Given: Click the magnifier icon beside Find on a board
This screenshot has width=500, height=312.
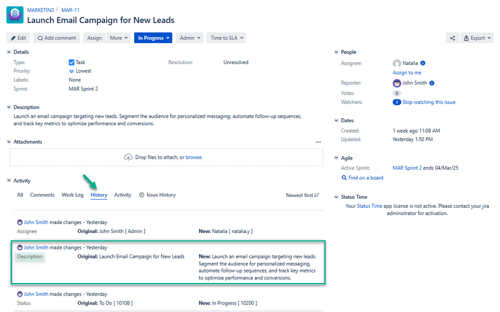Looking at the screenshot, I should pyautogui.click(x=344, y=178).
